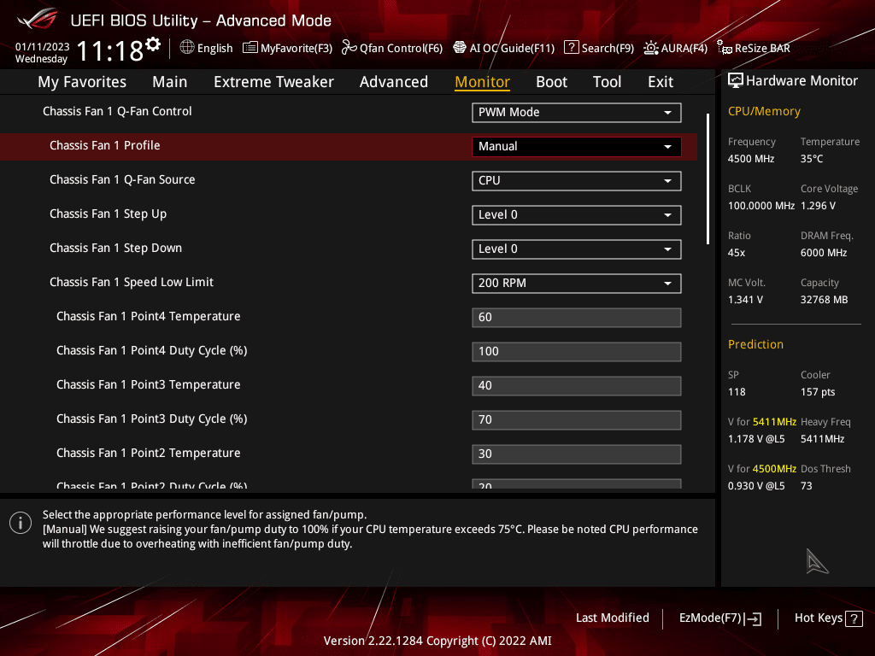
Task: Switch to EzMode(F7) label
Action: (710, 618)
